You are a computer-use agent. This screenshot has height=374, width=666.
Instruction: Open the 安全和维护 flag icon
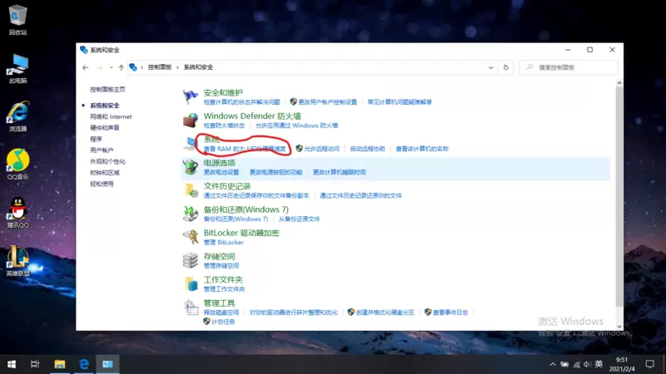point(191,96)
